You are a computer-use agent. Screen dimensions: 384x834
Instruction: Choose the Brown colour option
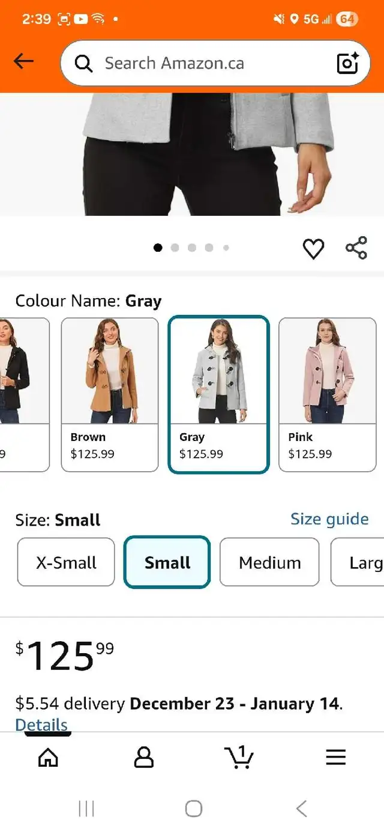click(109, 394)
